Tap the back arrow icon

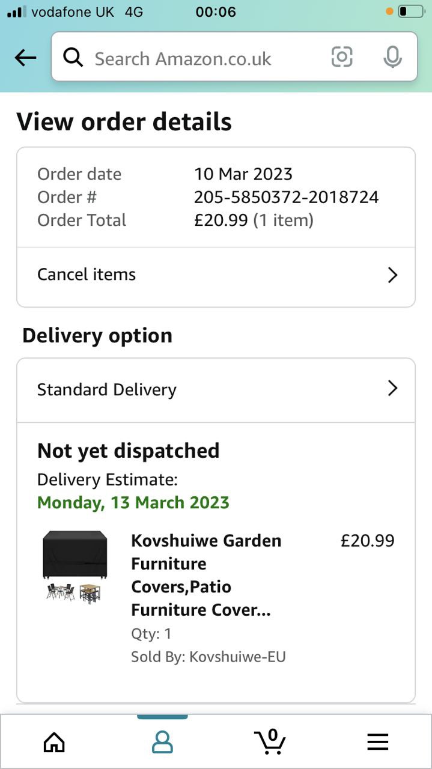coord(25,58)
